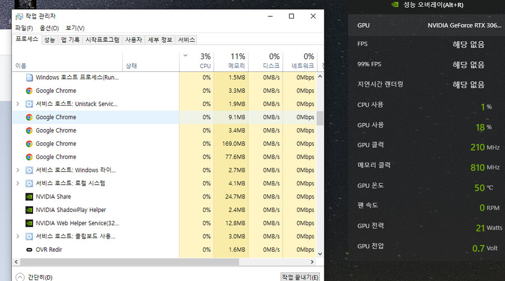This screenshot has width=505, height=281.
Task: Click the NVIDIA Share icon
Action: pos(29,197)
